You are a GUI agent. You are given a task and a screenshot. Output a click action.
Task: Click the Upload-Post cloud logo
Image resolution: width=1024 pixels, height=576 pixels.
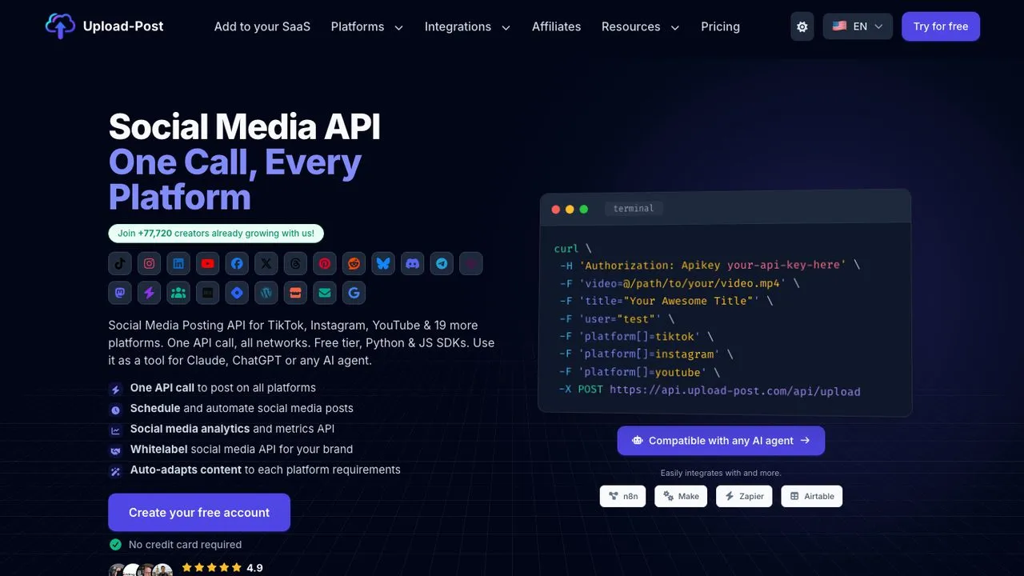[x=60, y=26]
